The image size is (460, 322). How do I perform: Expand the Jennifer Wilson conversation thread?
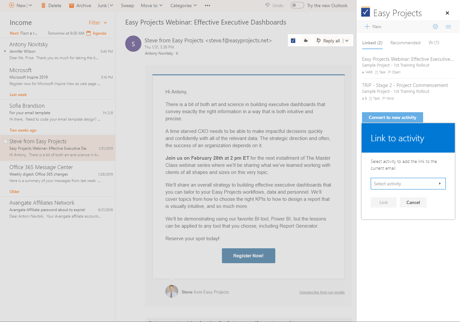[x=5, y=51]
